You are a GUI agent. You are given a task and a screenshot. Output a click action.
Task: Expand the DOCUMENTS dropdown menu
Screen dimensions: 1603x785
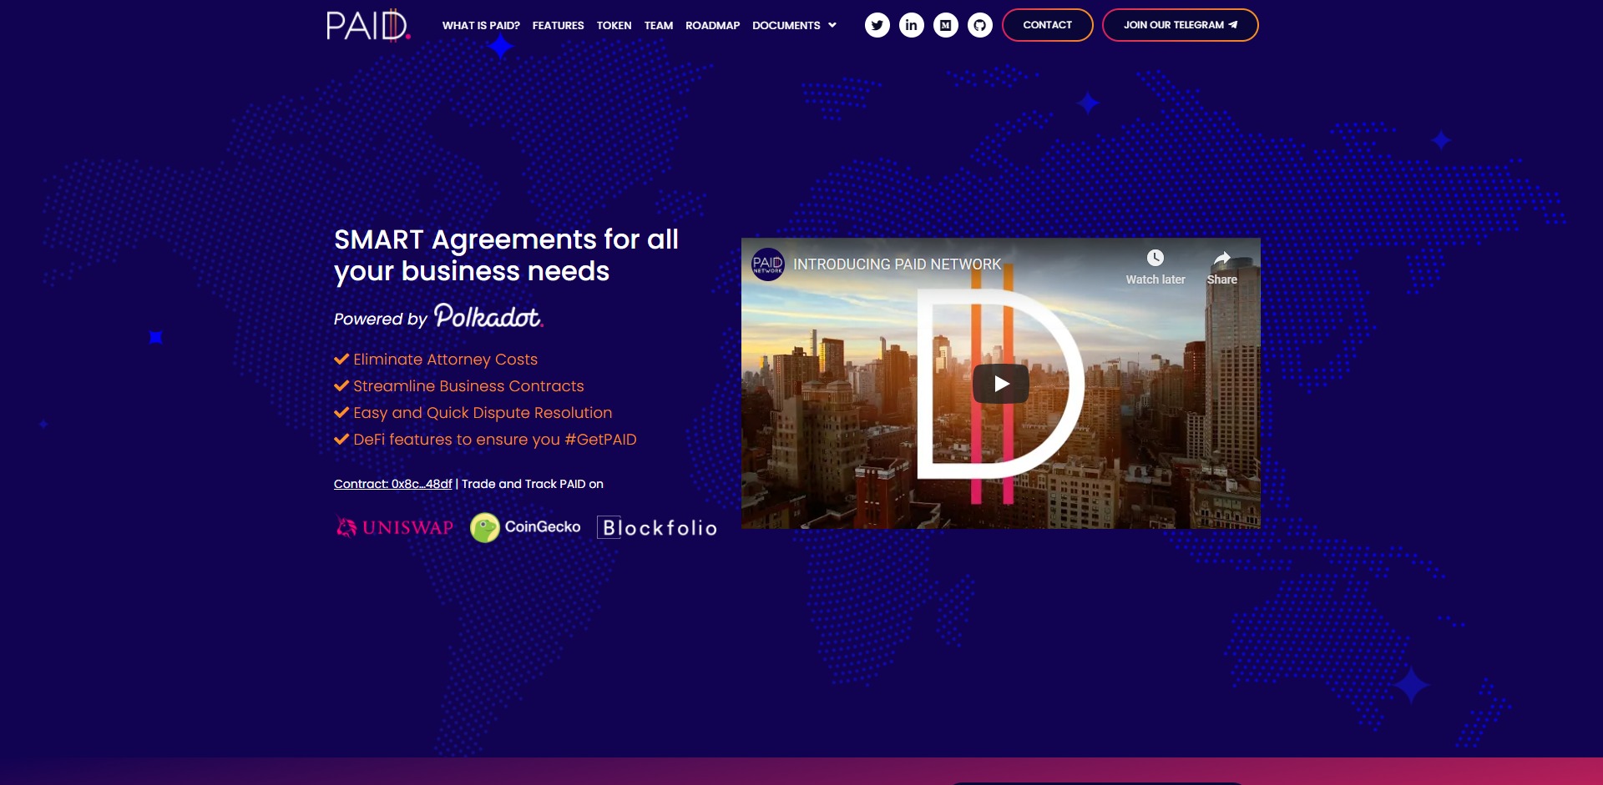coord(794,25)
